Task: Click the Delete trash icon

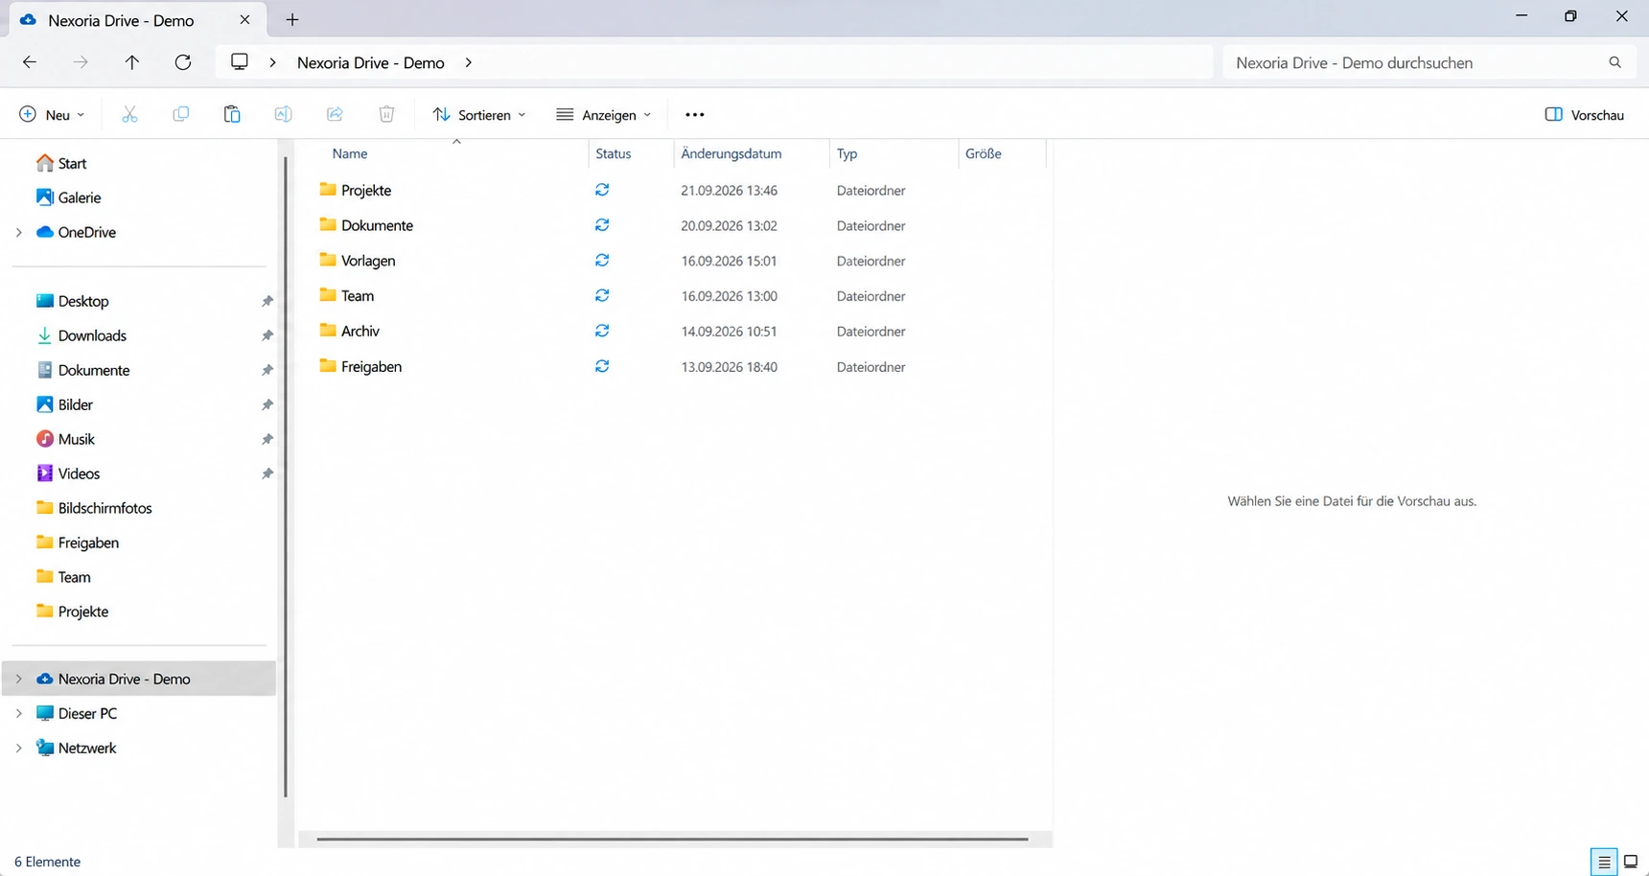Action: 386,114
